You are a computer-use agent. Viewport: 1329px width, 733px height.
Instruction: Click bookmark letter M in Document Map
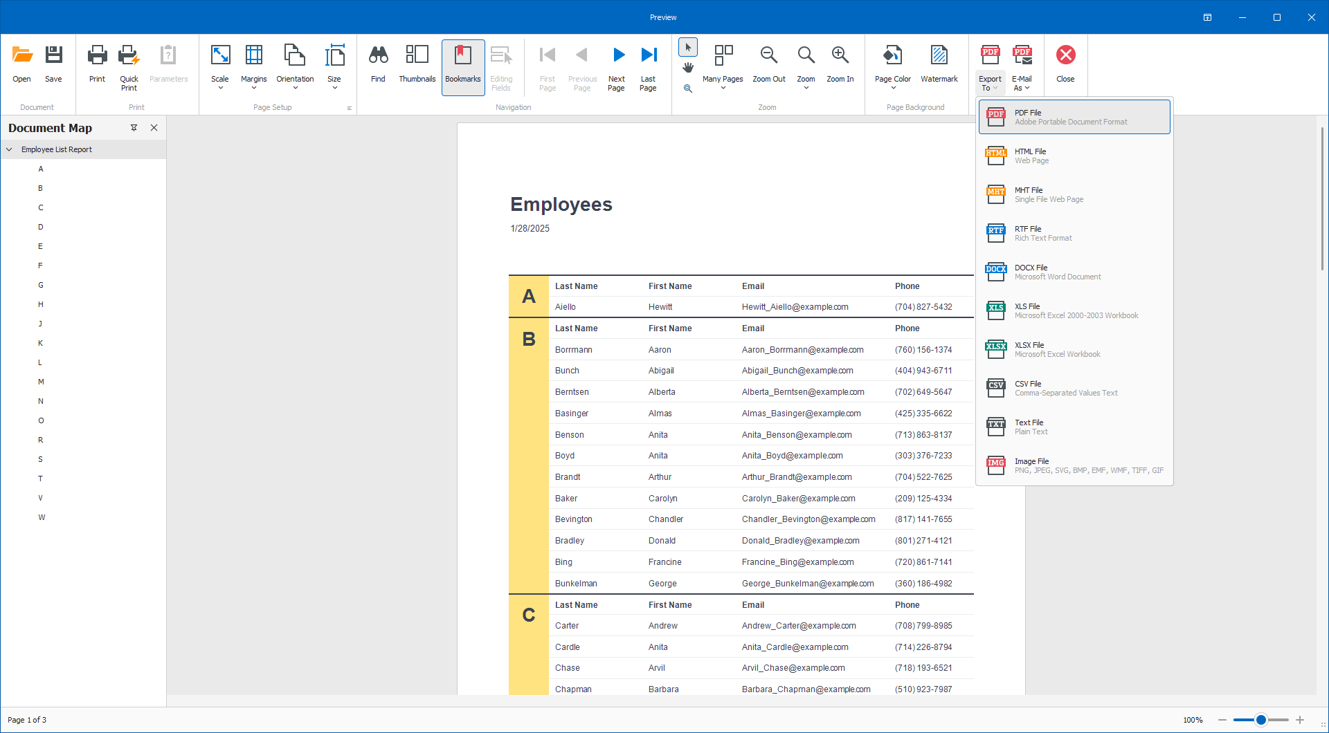coord(41,382)
